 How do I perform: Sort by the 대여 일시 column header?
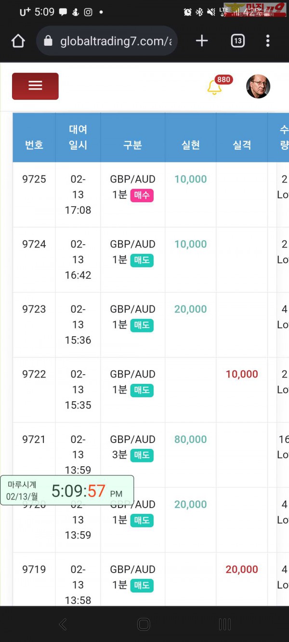point(78,137)
